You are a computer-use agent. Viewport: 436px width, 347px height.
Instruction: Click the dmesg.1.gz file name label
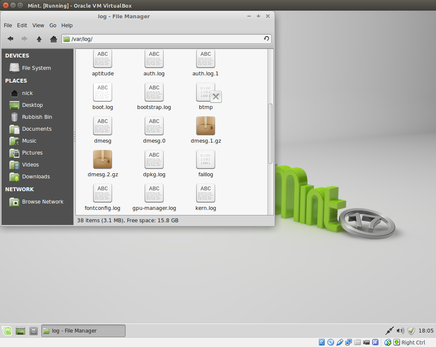206,141
